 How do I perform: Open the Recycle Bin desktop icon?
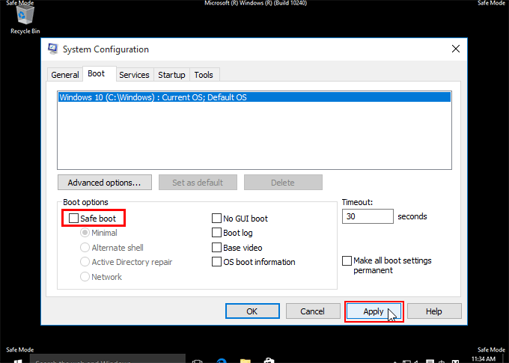[x=25, y=19]
